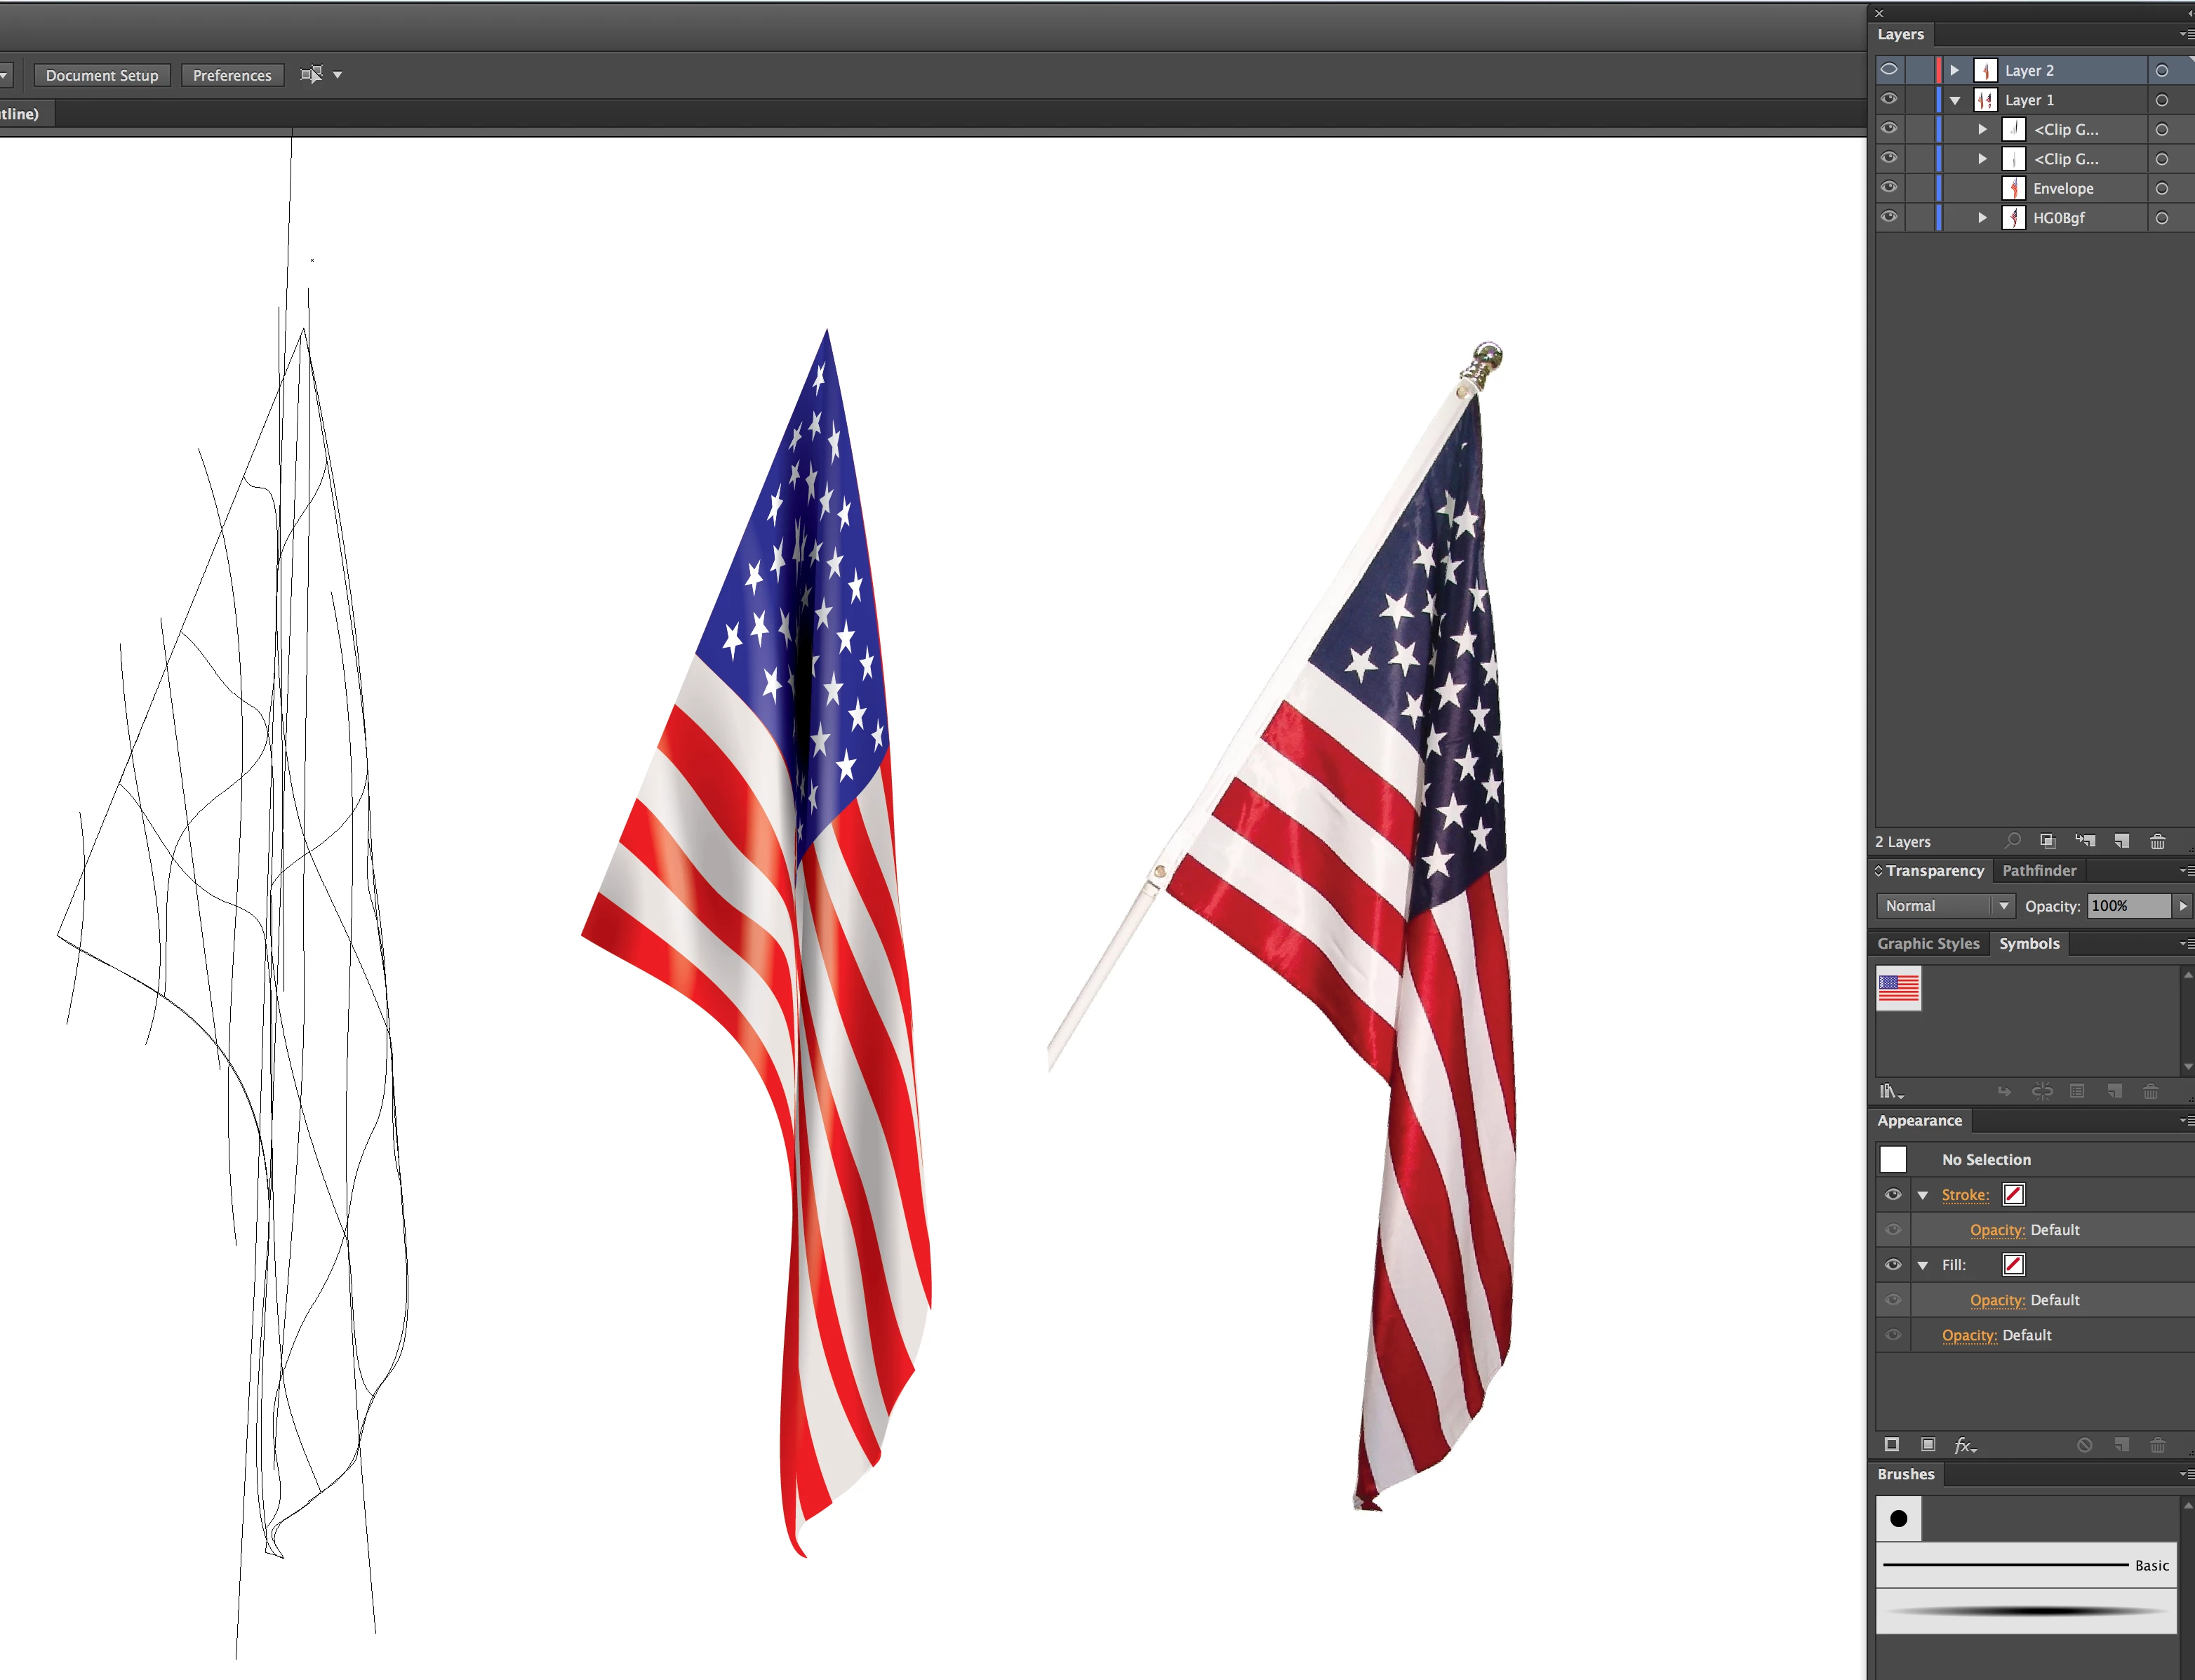This screenshot has height=1680, width=2195.
Task: Click the Preferences button
Action: 232,75
